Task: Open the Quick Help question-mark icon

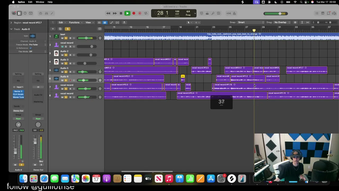Action: [x=25, y=13]
